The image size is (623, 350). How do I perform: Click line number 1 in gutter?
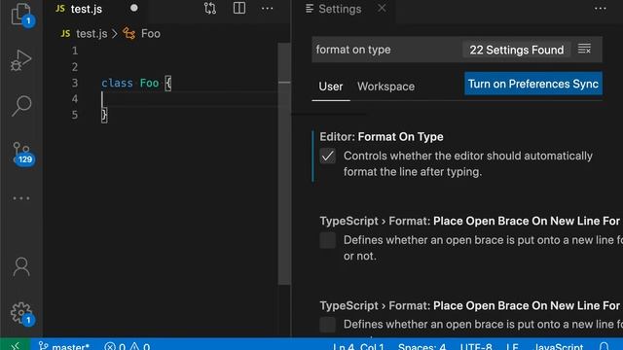75,51
